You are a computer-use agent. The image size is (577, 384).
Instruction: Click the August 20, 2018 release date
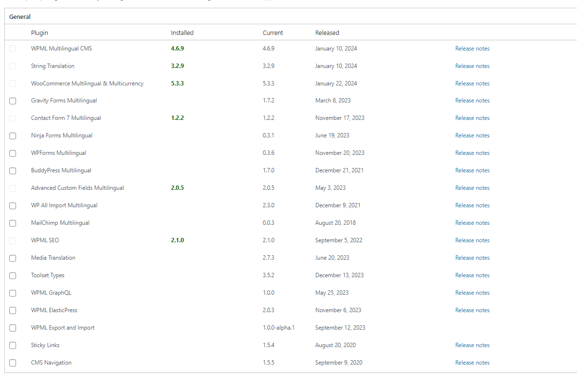pyautogui.click(x=335, y=223)
